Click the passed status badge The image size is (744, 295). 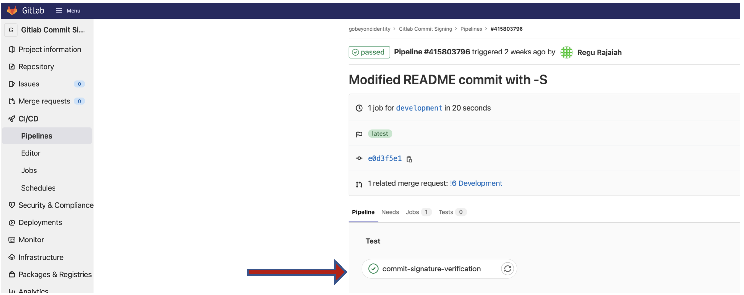(x=369, y=52)
